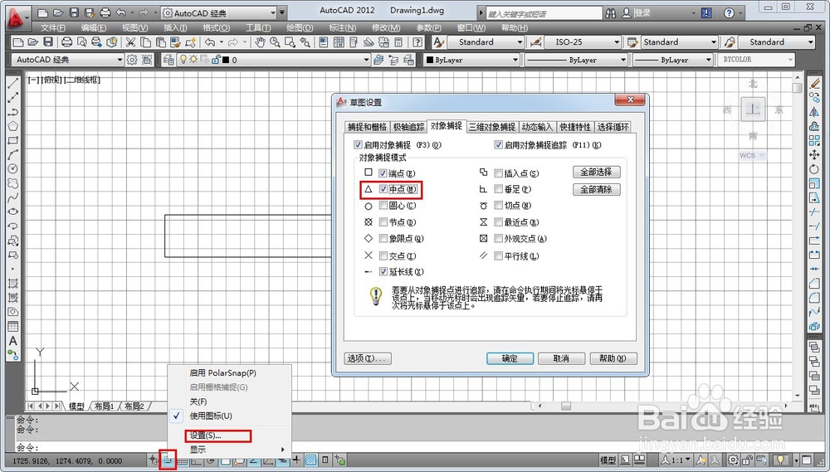The width and height of the screenshot is (830, 472).
Task: Click the Cut scissors icon
Action: click(130, 42)
